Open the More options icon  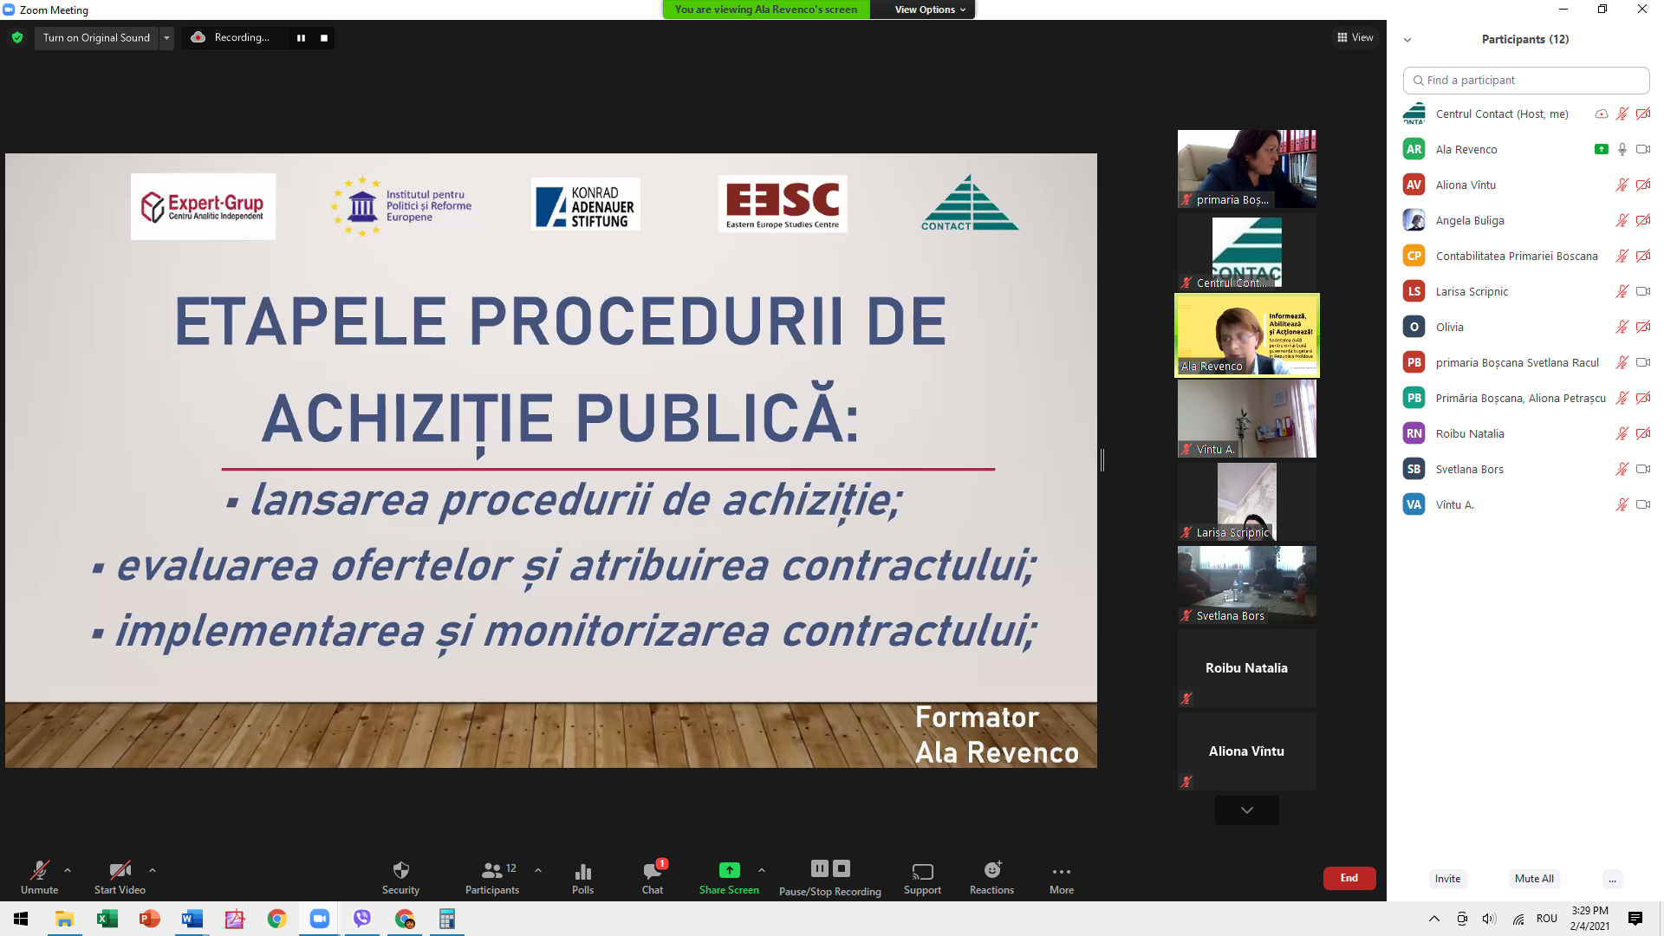pyautogui.click(x=1061, y=871)
